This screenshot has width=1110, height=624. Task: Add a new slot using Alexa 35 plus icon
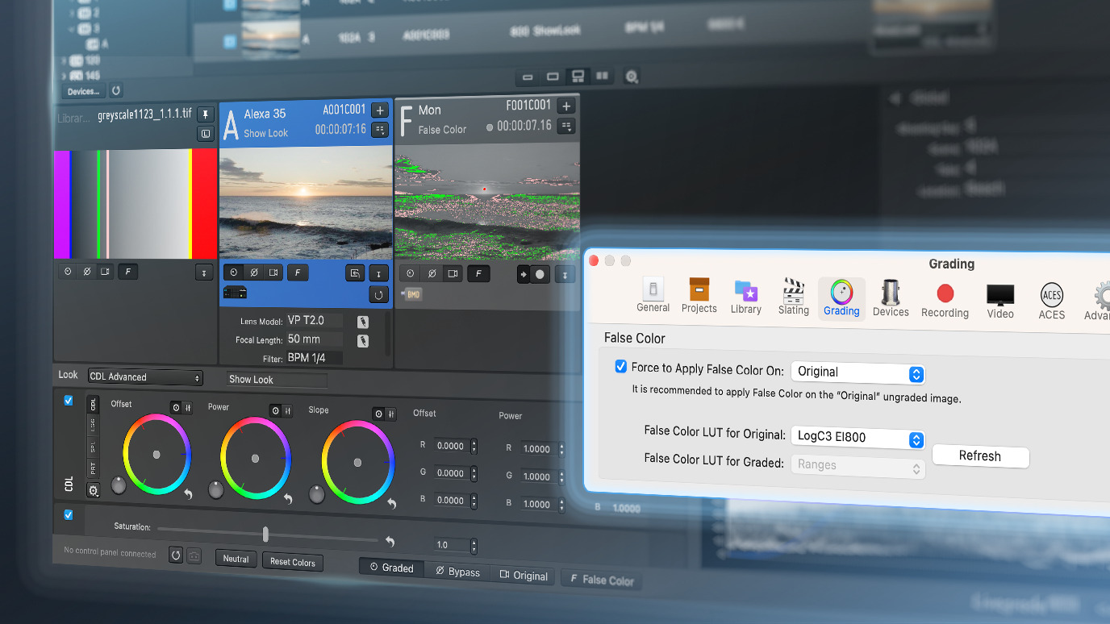click(x=380, y=110)
